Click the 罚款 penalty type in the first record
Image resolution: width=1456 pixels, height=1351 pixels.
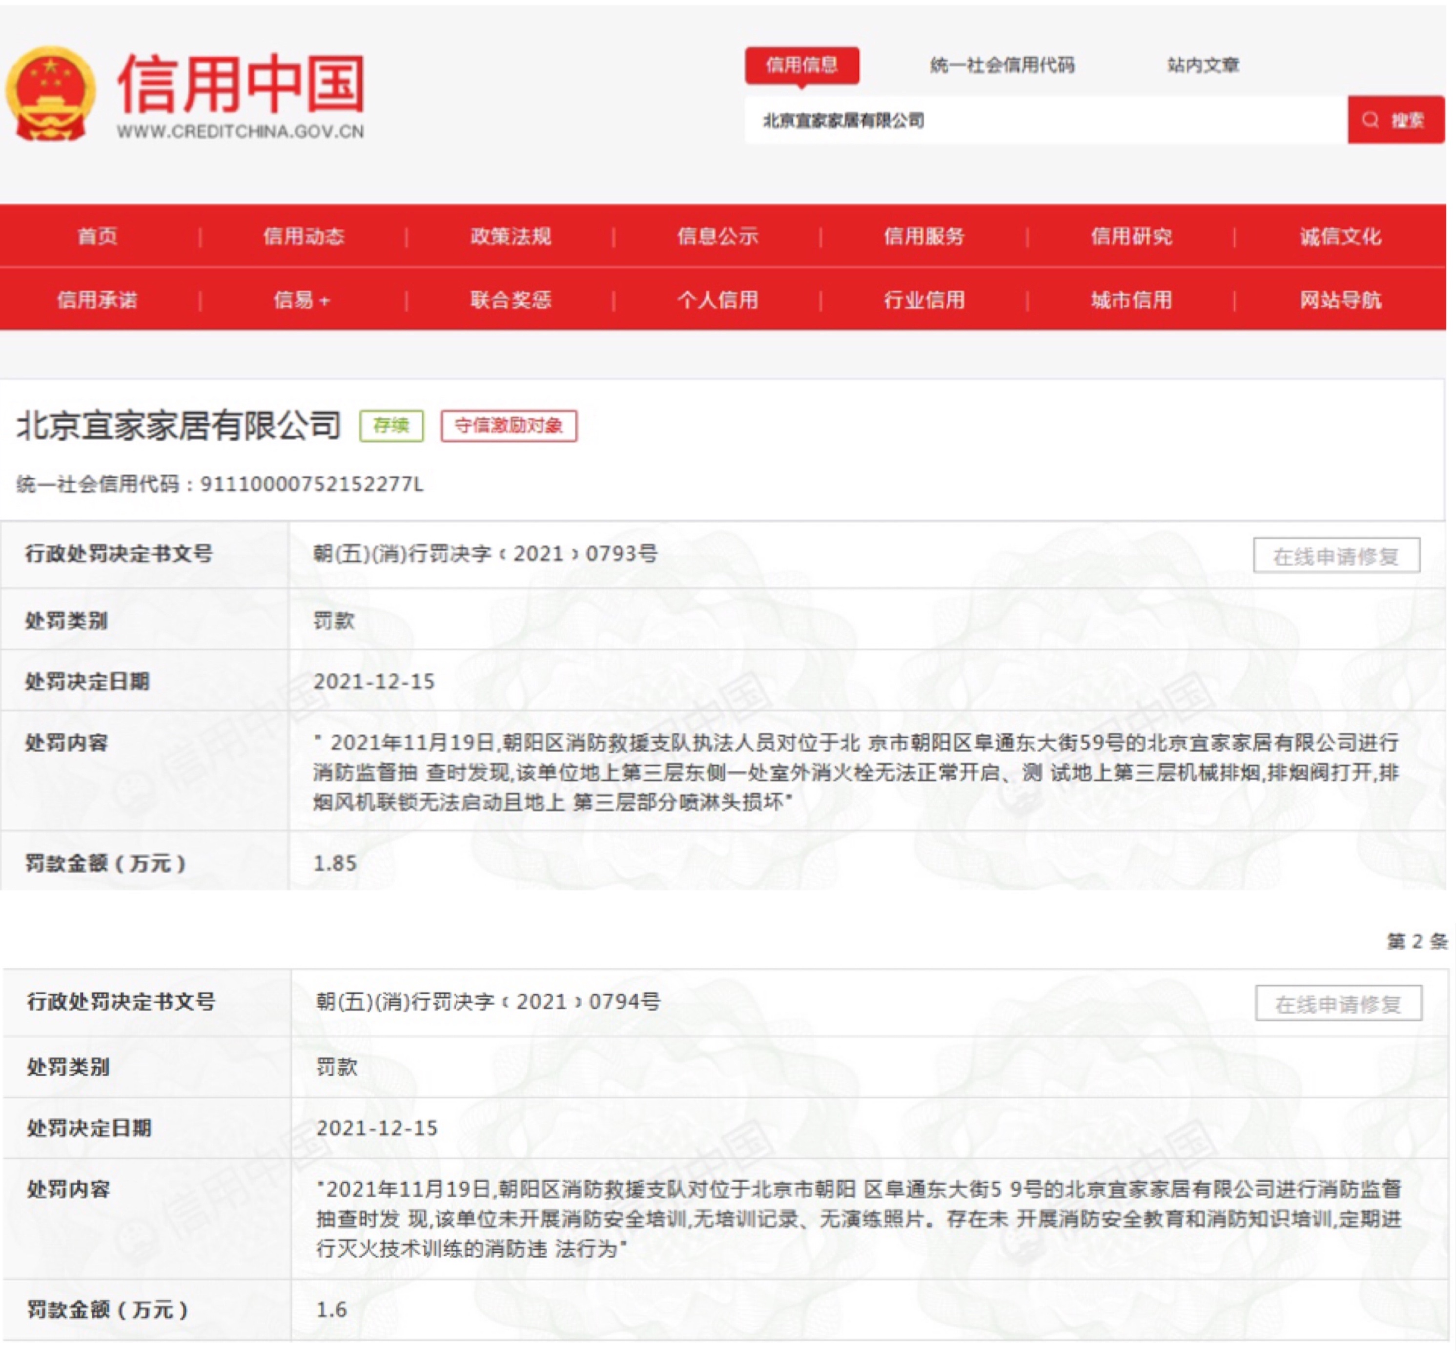click(334, 621)
